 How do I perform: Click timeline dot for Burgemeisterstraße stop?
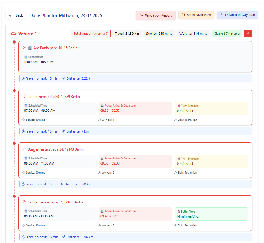point(14,143)
